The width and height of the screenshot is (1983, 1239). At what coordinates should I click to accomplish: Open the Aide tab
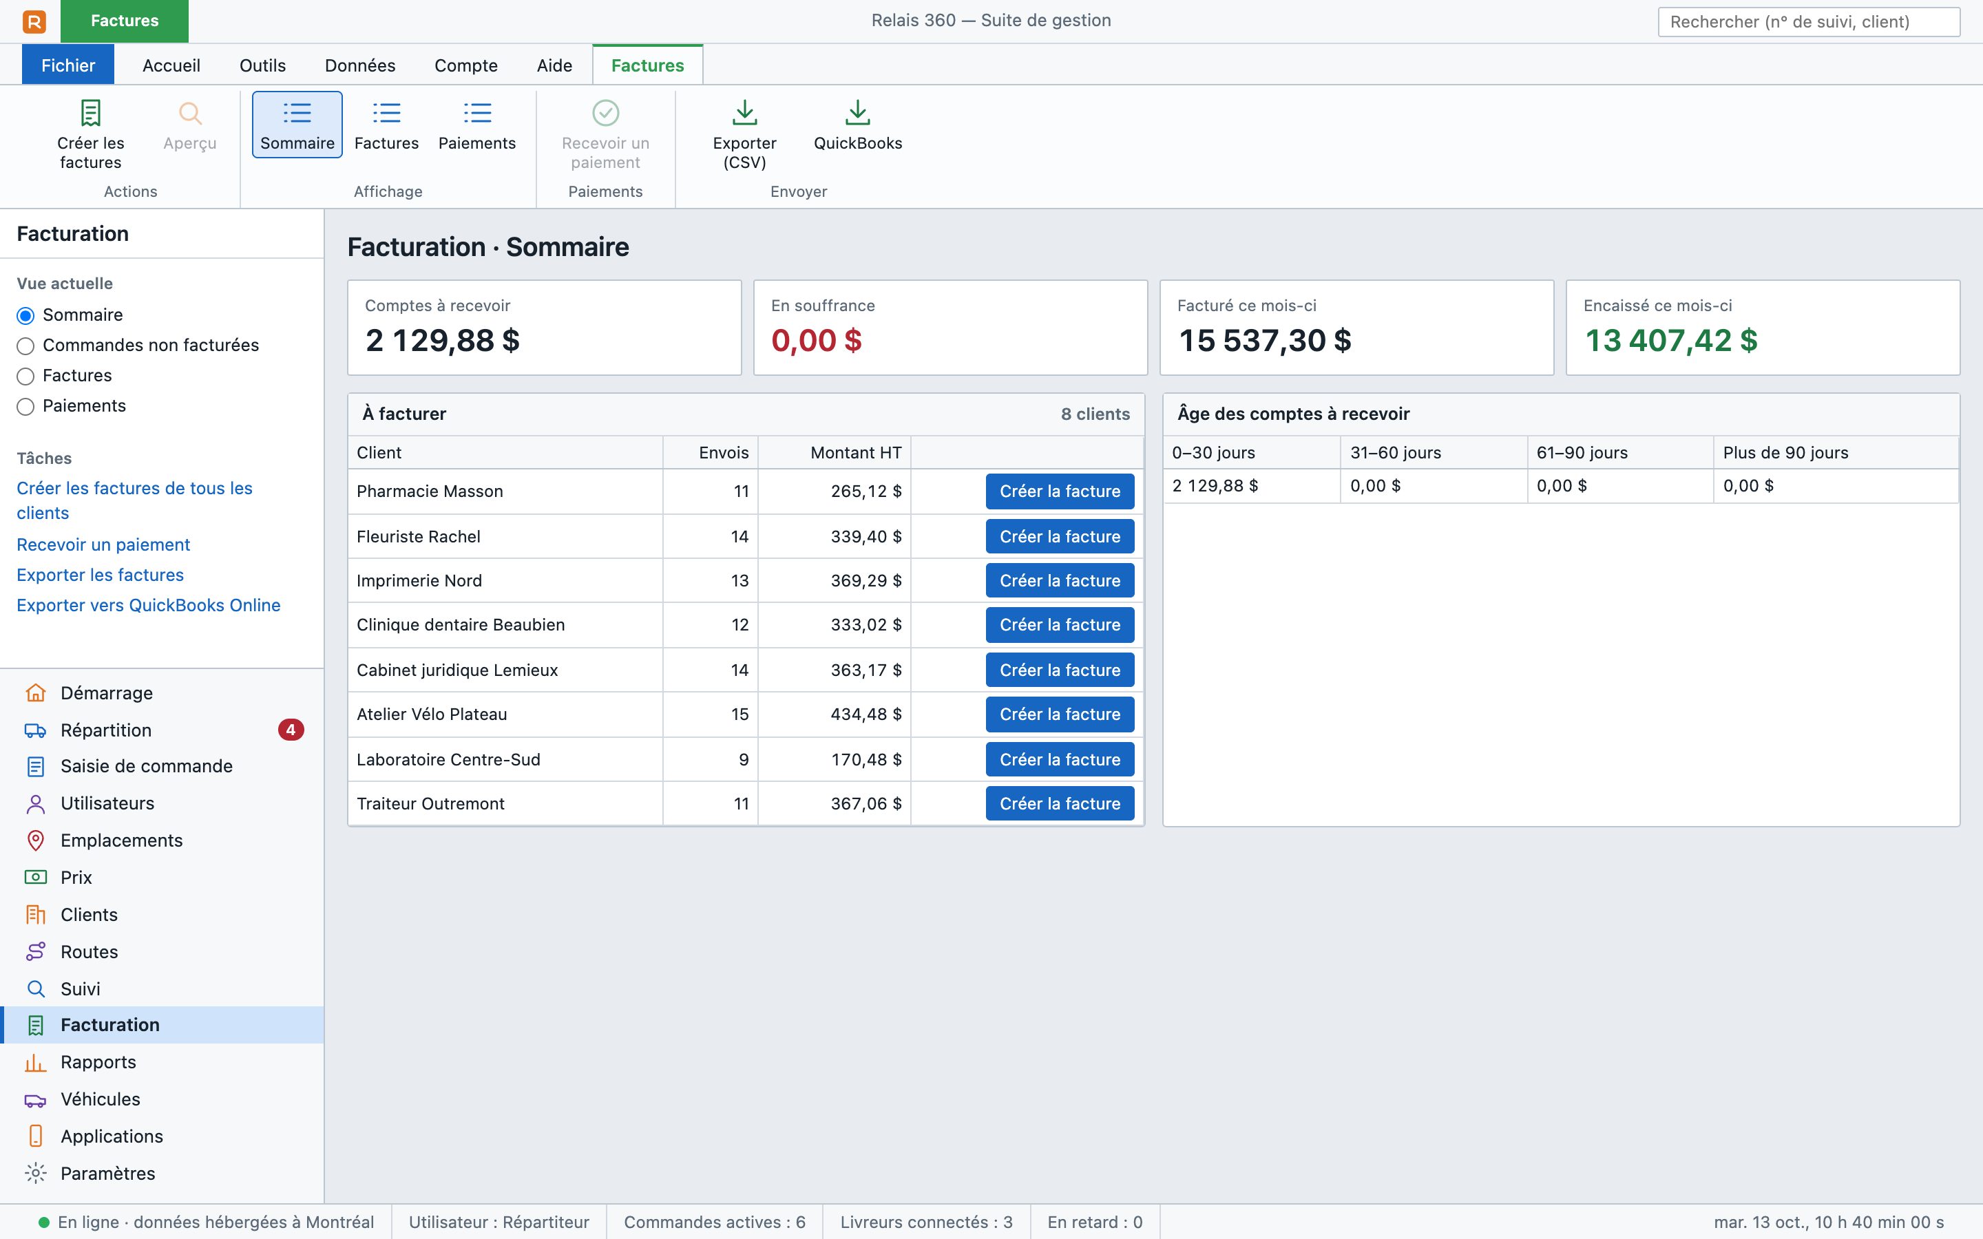click(x=555, y=65)
